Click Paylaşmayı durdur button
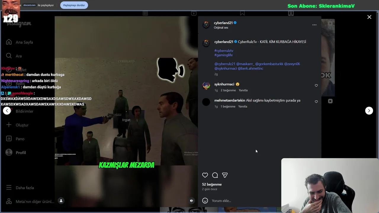This screenshot has width=379, height=213. pos(74,5)
